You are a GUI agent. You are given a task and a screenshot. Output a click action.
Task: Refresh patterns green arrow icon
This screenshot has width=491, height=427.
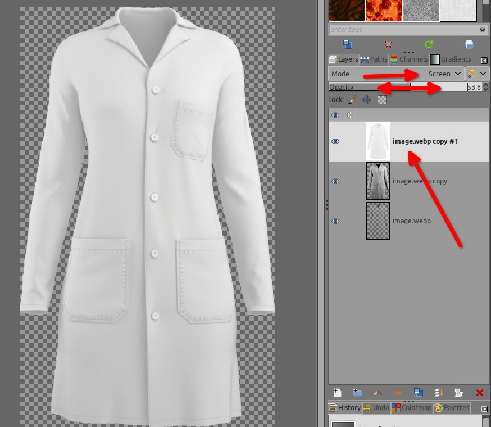coord(429,44)
